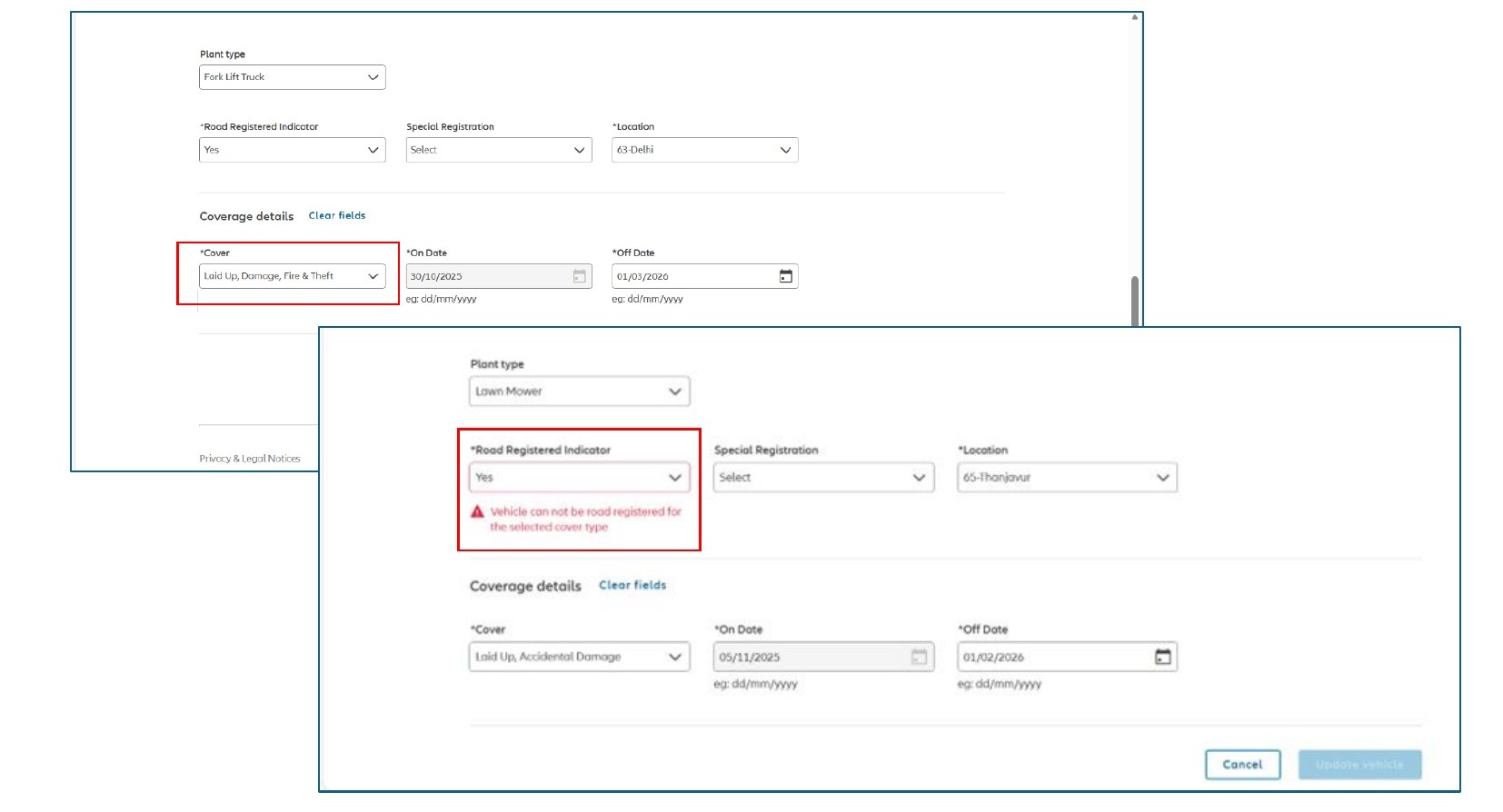Open Special Registration dropdown in front window
The image size is (1503, 812).
click(x=823, y=478)
